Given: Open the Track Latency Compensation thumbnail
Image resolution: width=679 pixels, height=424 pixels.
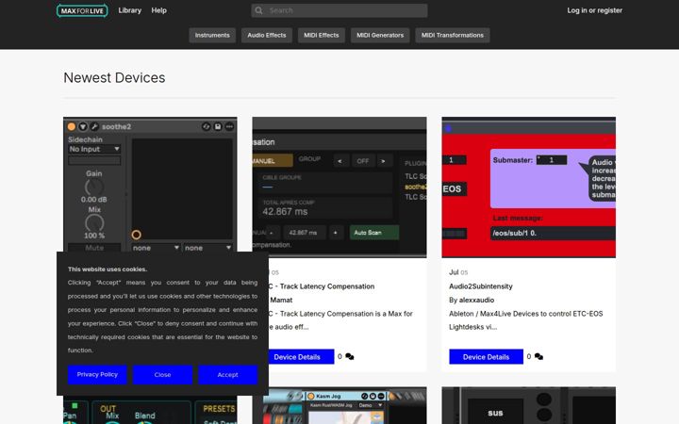Looking at the screenshot, I should (x=339, y=187).
